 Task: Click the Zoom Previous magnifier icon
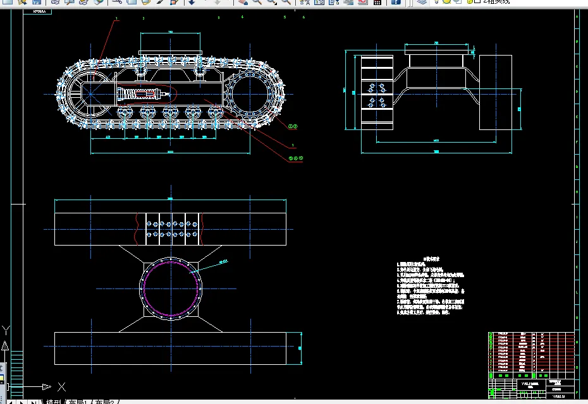click(286, 1)
